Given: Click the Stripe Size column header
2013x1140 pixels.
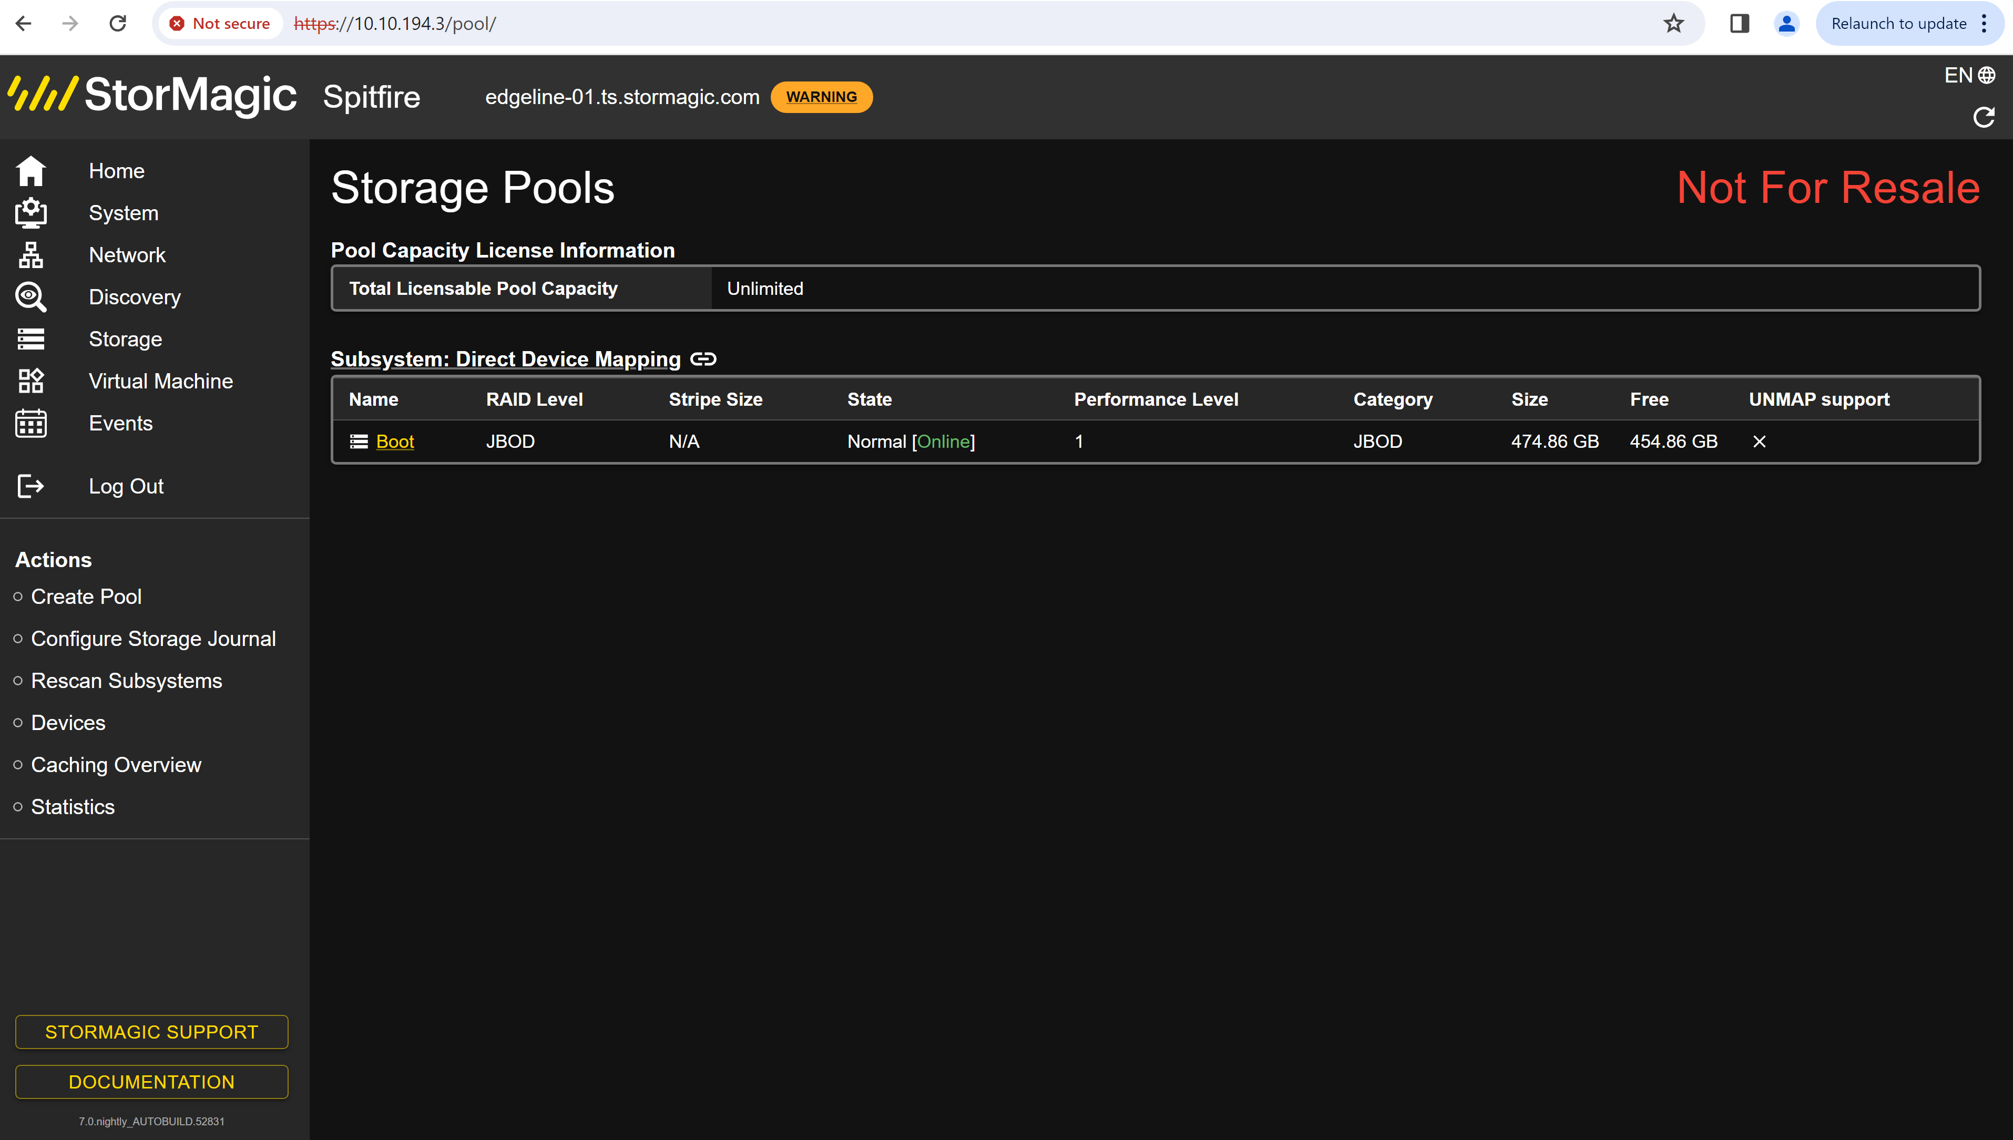Looking at the screenshot, I should click(x=716, y=399).
